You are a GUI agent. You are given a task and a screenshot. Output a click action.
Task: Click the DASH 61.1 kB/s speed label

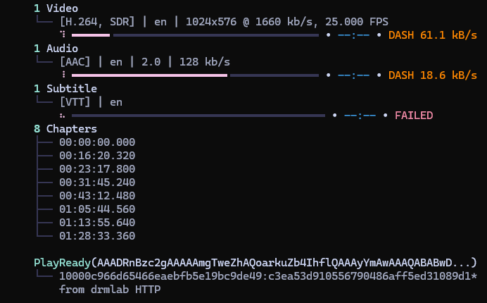(432, 35)
